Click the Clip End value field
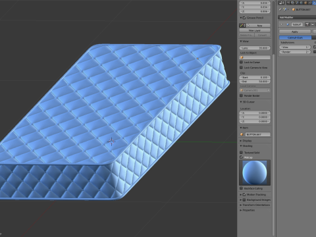 pyautogui.click(x=255, y=82)
